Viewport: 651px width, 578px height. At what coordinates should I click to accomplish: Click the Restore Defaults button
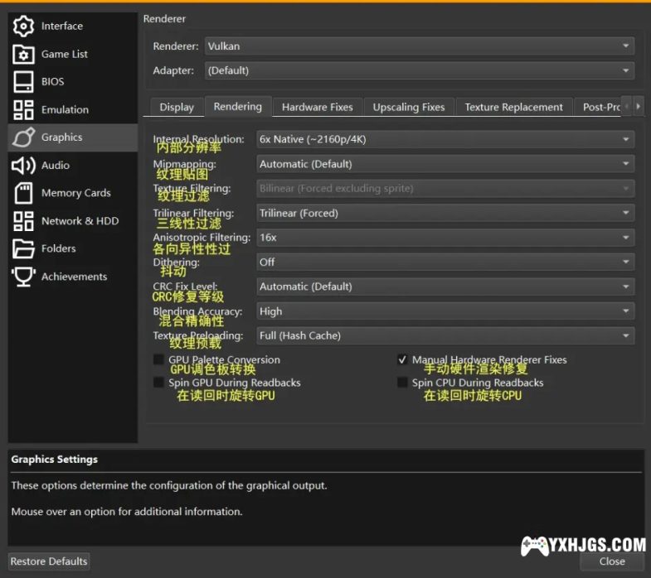(49, 561)
